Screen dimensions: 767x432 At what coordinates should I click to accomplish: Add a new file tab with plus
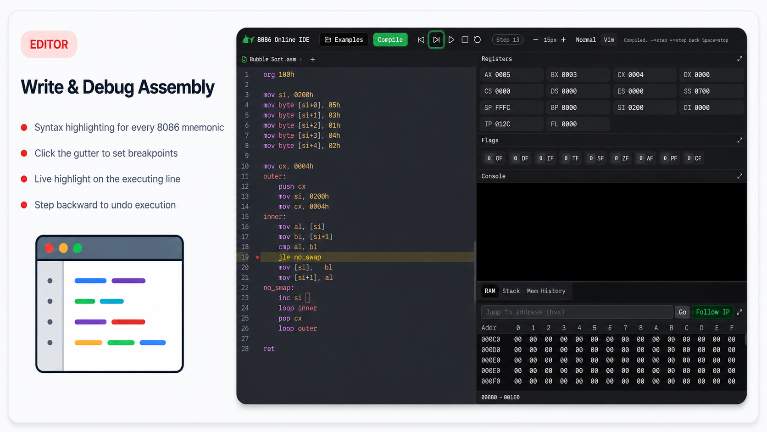pos(313,59)
